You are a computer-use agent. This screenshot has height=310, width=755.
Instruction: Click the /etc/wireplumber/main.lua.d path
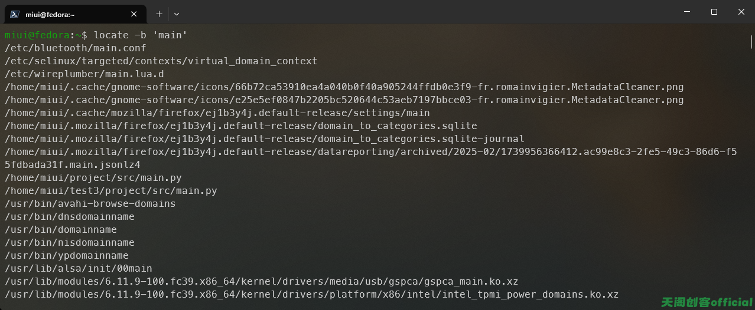(x=84, y=74)
